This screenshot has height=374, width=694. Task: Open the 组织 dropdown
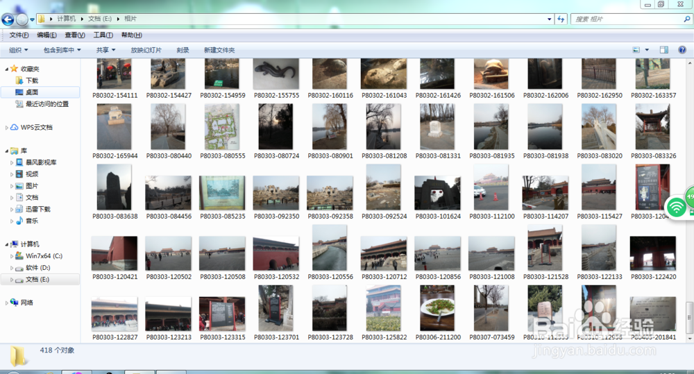click(x=19, y=50)
